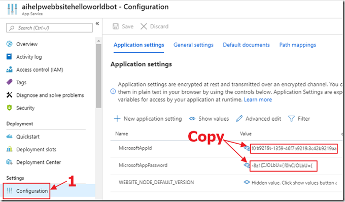Open the Overview sidebar item
345x202 pixels.
pos(22,44)
